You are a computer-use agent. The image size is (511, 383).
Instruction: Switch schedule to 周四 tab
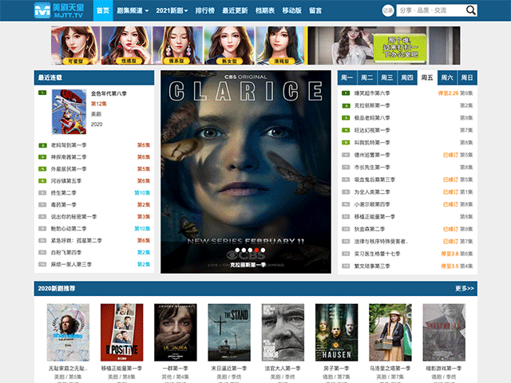pos(407,77)
